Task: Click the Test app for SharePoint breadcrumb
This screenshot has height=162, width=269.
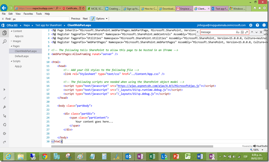Action: (49, 25)
